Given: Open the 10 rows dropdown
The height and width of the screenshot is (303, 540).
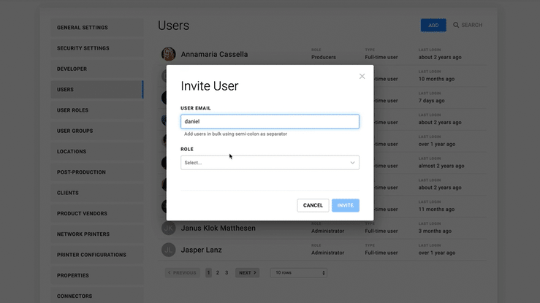Looking at the screenshot, I should click(298, 273).
